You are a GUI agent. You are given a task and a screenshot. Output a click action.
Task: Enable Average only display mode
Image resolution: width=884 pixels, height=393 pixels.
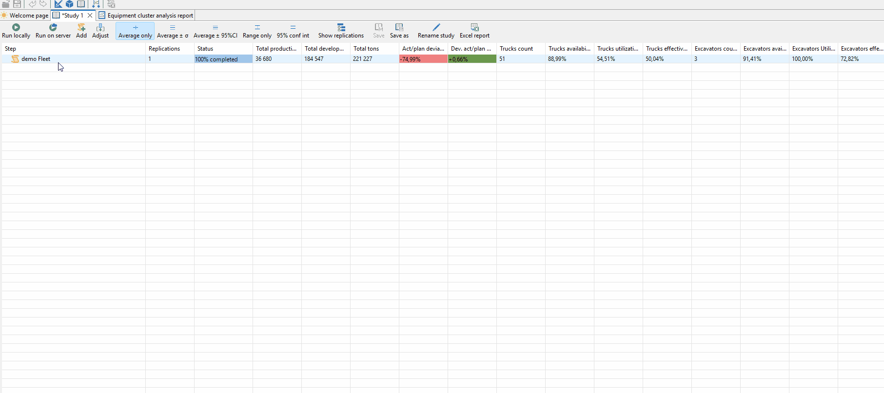coord(135,31)
